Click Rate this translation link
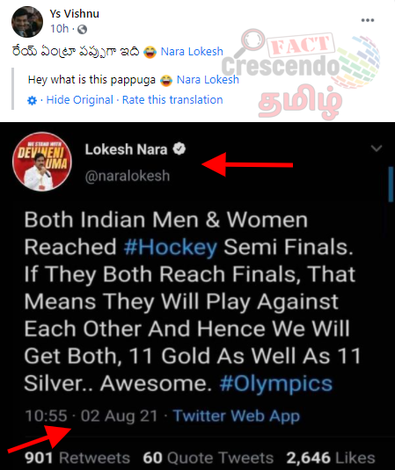The width and height of the screenshot is (395, 470). point(172,100)
